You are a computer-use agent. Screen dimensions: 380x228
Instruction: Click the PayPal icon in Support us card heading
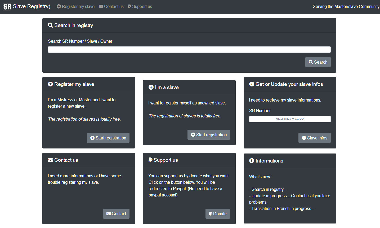click(x=150, y=160)
